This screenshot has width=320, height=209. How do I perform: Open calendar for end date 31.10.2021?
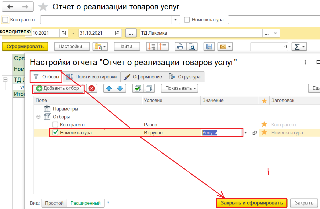tap(117, 33)
